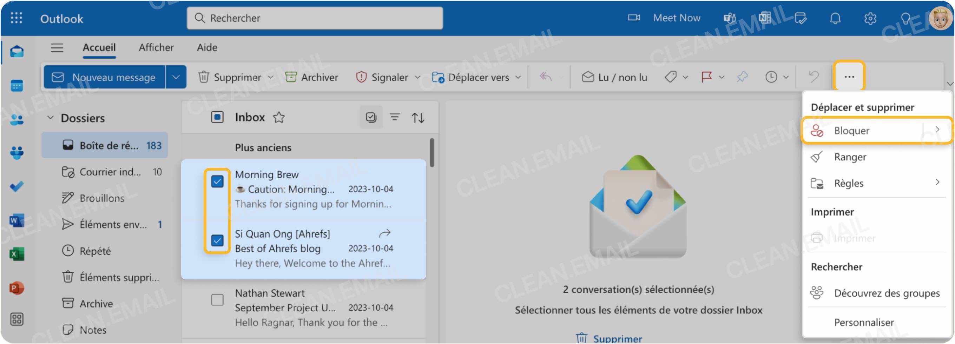This screenshot has height=344, width=955.
Task: Open the Boîte de réception folder
Action: (x=105, y=145)
